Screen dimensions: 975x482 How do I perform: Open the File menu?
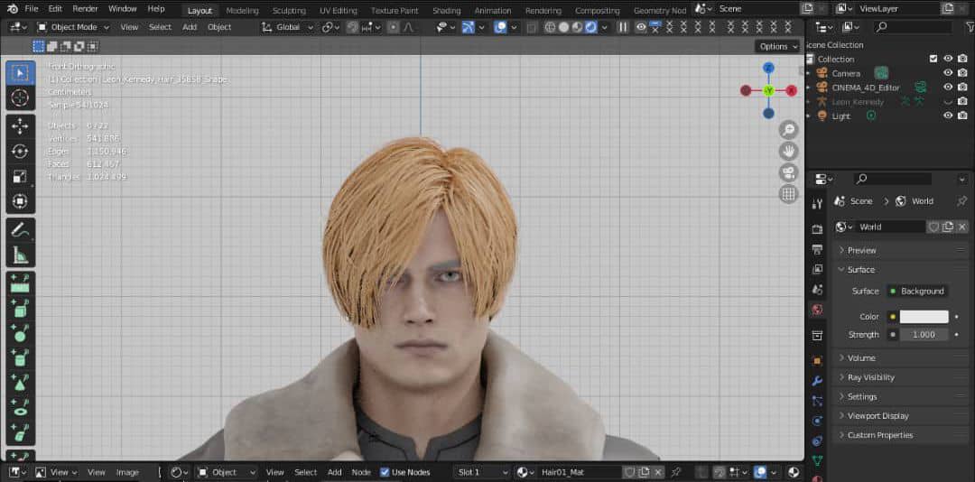[x=31, y=9]
